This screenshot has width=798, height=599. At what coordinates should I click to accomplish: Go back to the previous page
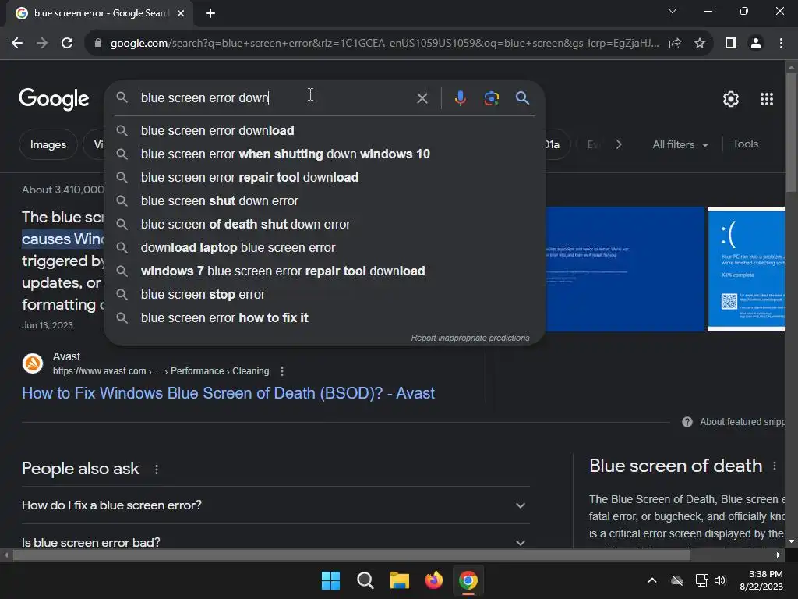17,44
